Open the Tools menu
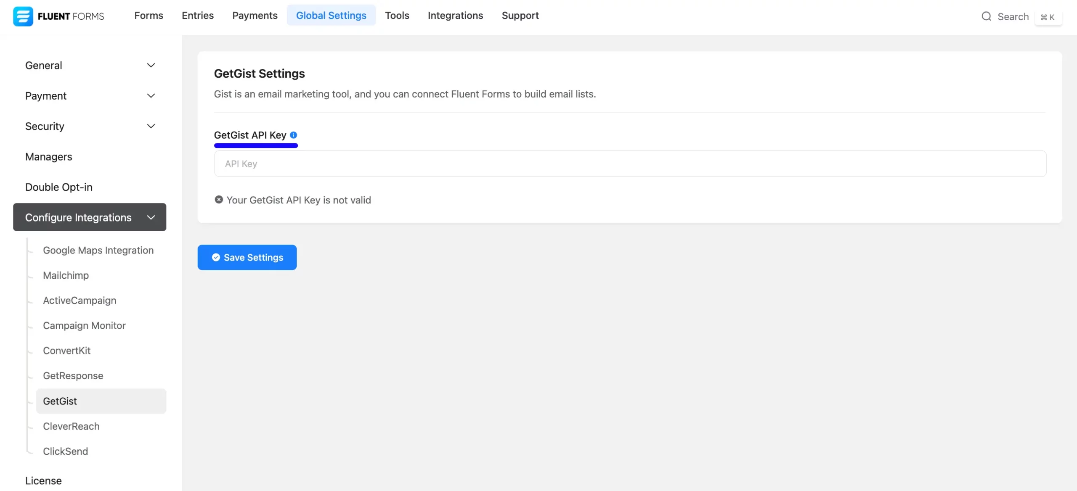This screenshot has width=1077, height=491. click(x=397, y=16)
